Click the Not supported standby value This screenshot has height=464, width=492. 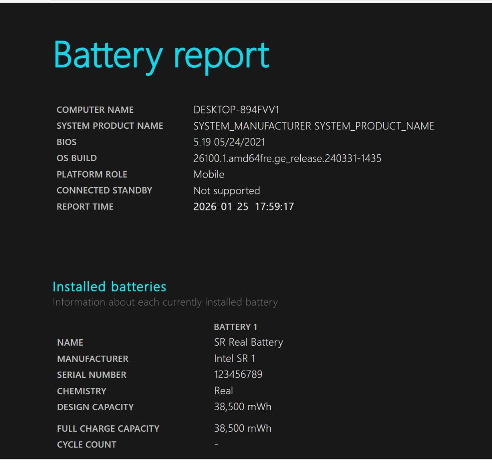point(226,191)
